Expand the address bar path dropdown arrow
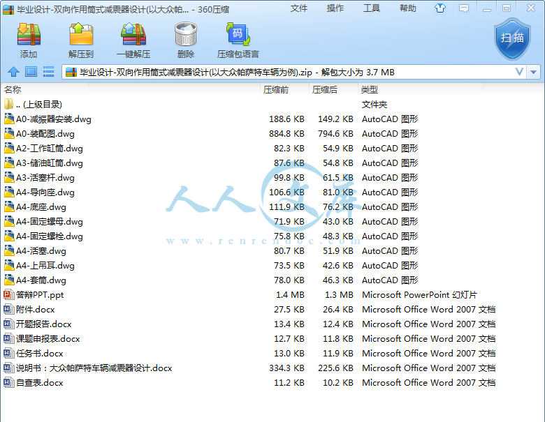545x422 pixels. 534,72
